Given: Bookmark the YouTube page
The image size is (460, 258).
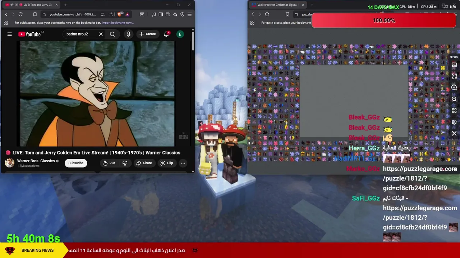Looking at the screenshot, I should (35, 14).
